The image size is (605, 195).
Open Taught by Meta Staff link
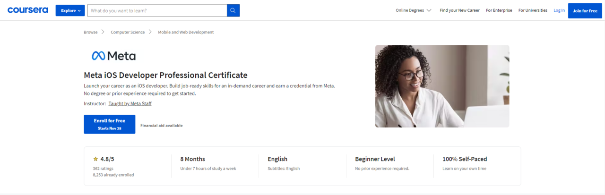(130, 103)
